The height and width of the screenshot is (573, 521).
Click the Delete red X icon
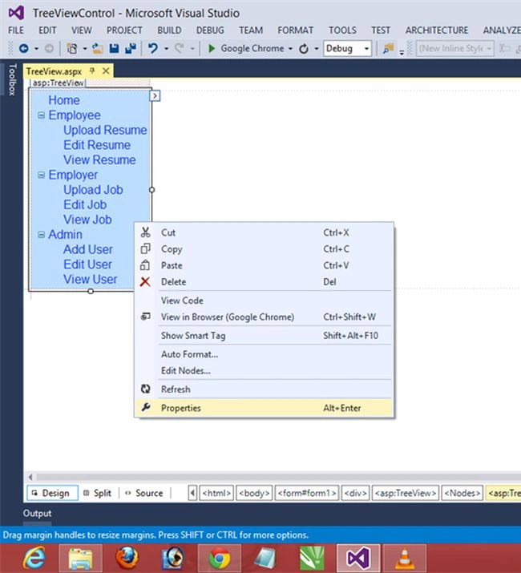point(145,282)
